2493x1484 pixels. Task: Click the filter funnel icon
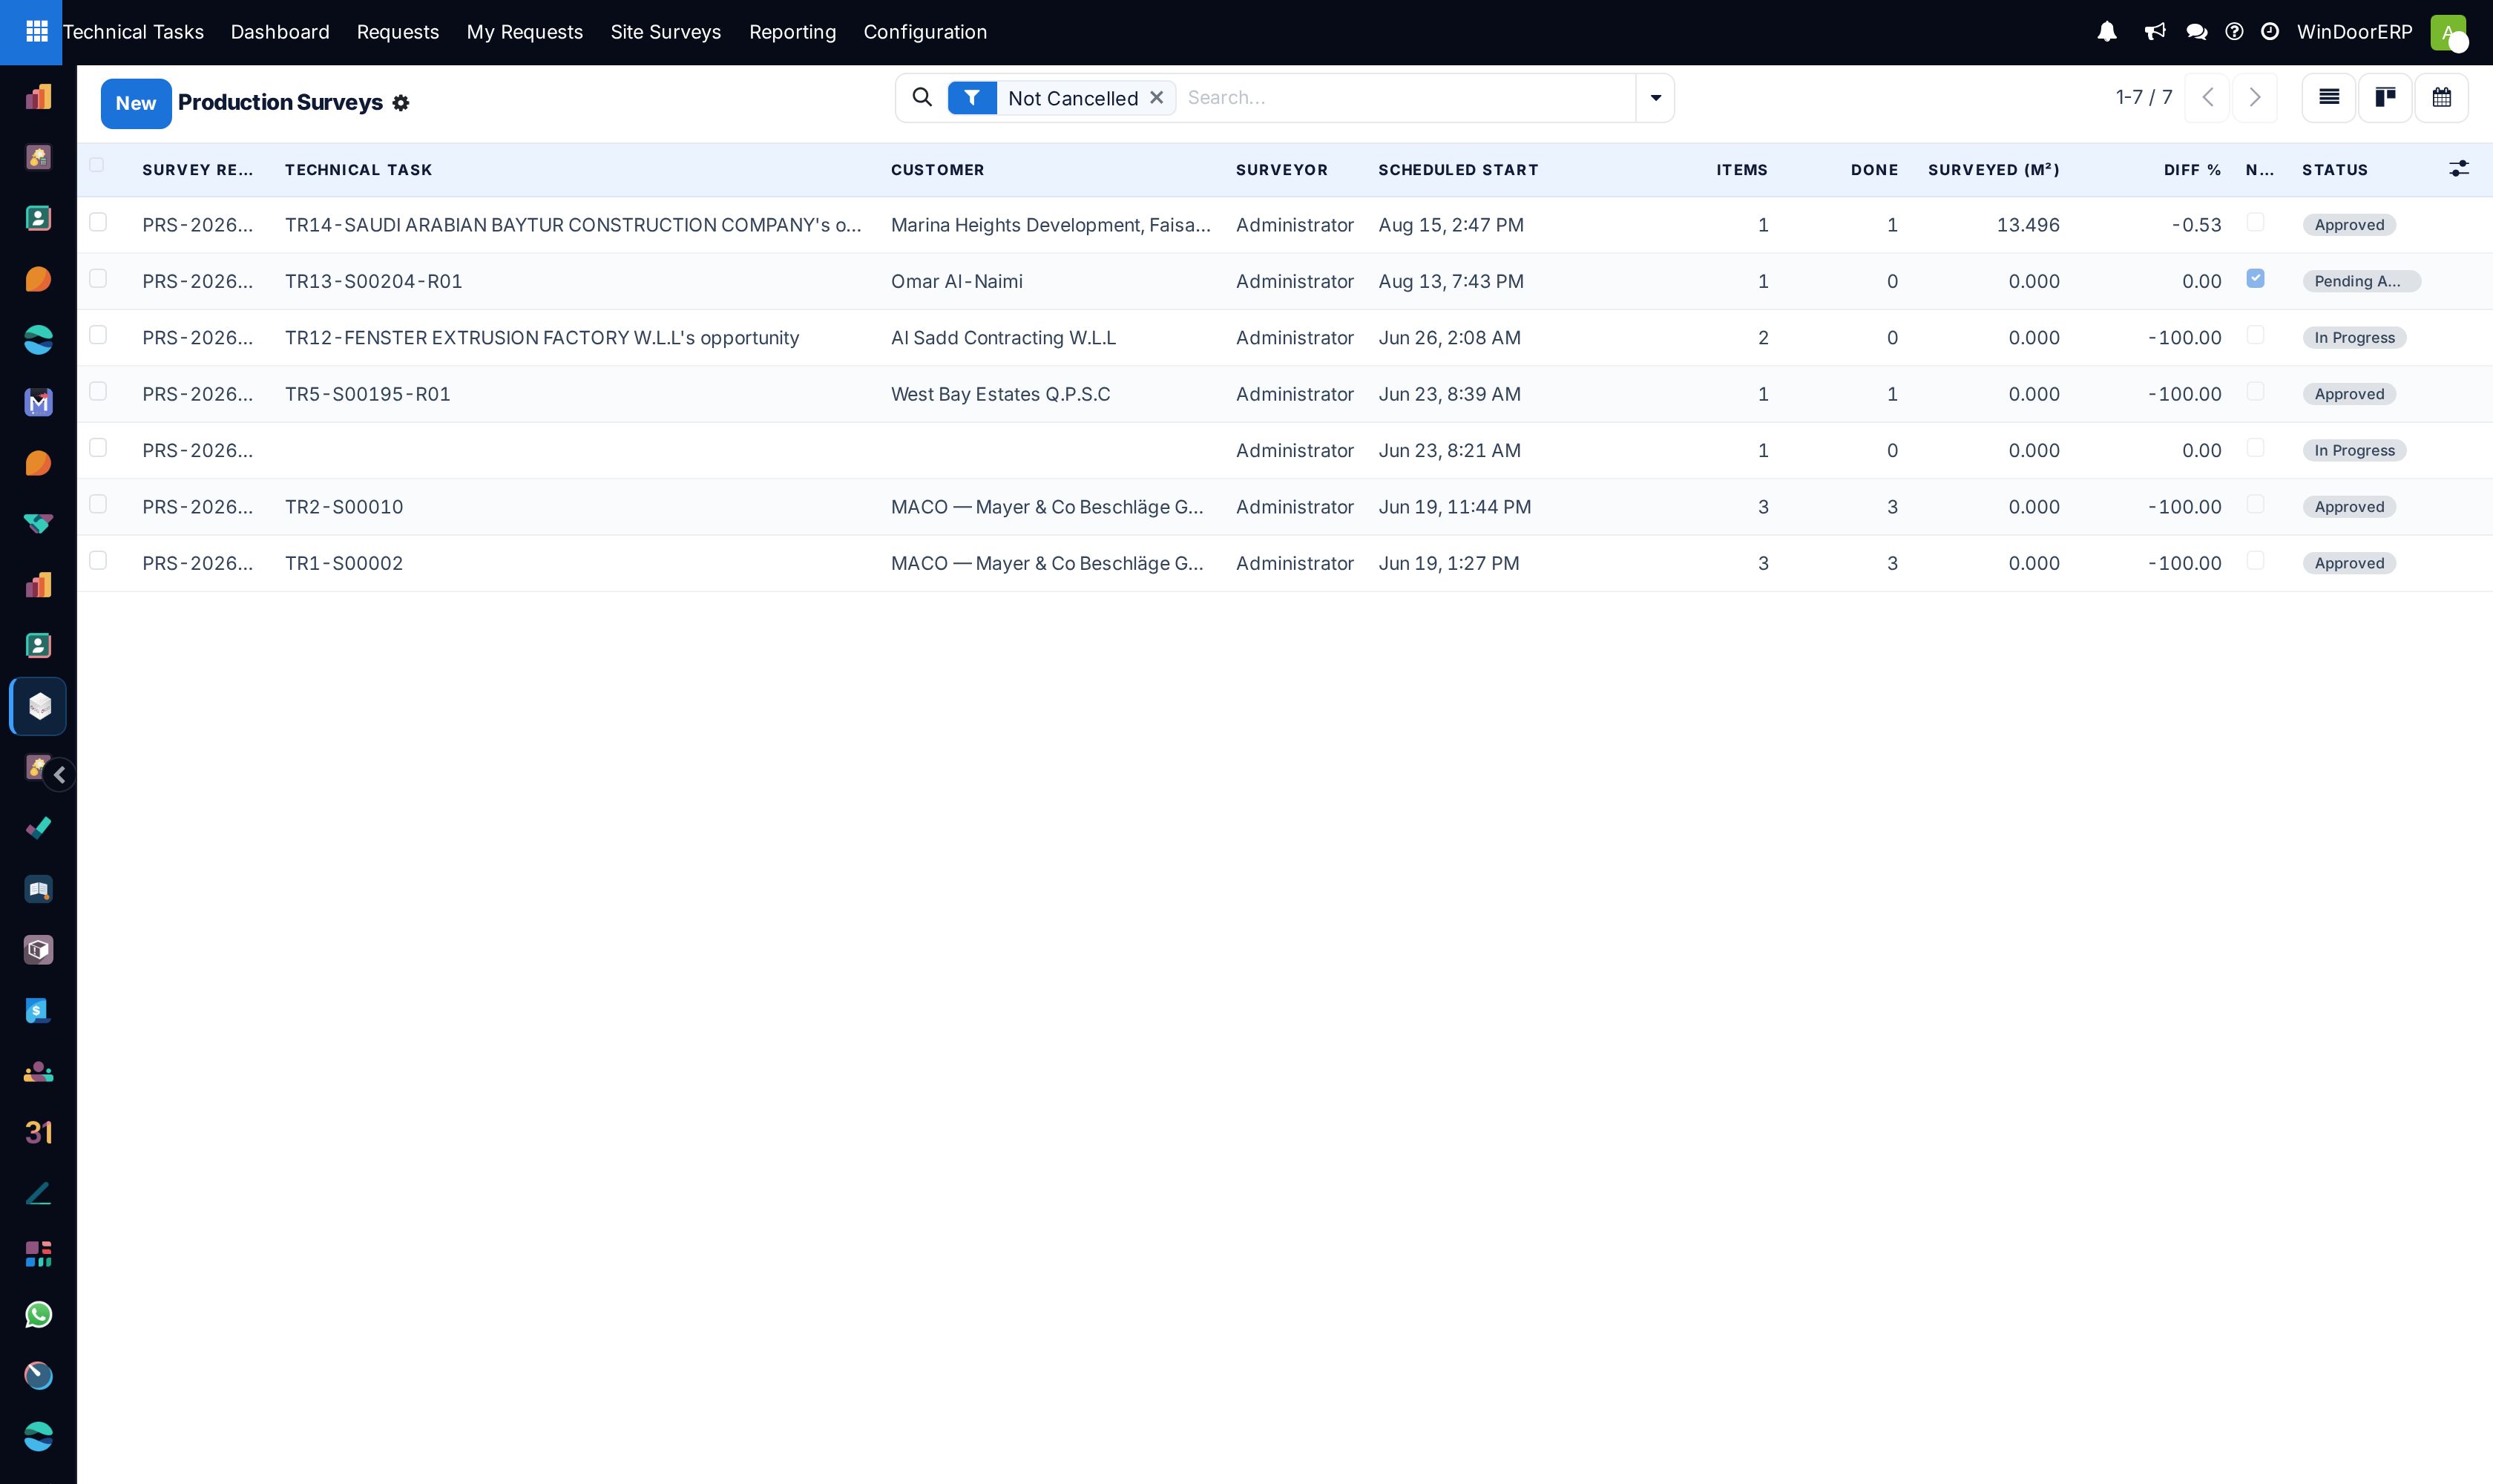pos(971,98)
